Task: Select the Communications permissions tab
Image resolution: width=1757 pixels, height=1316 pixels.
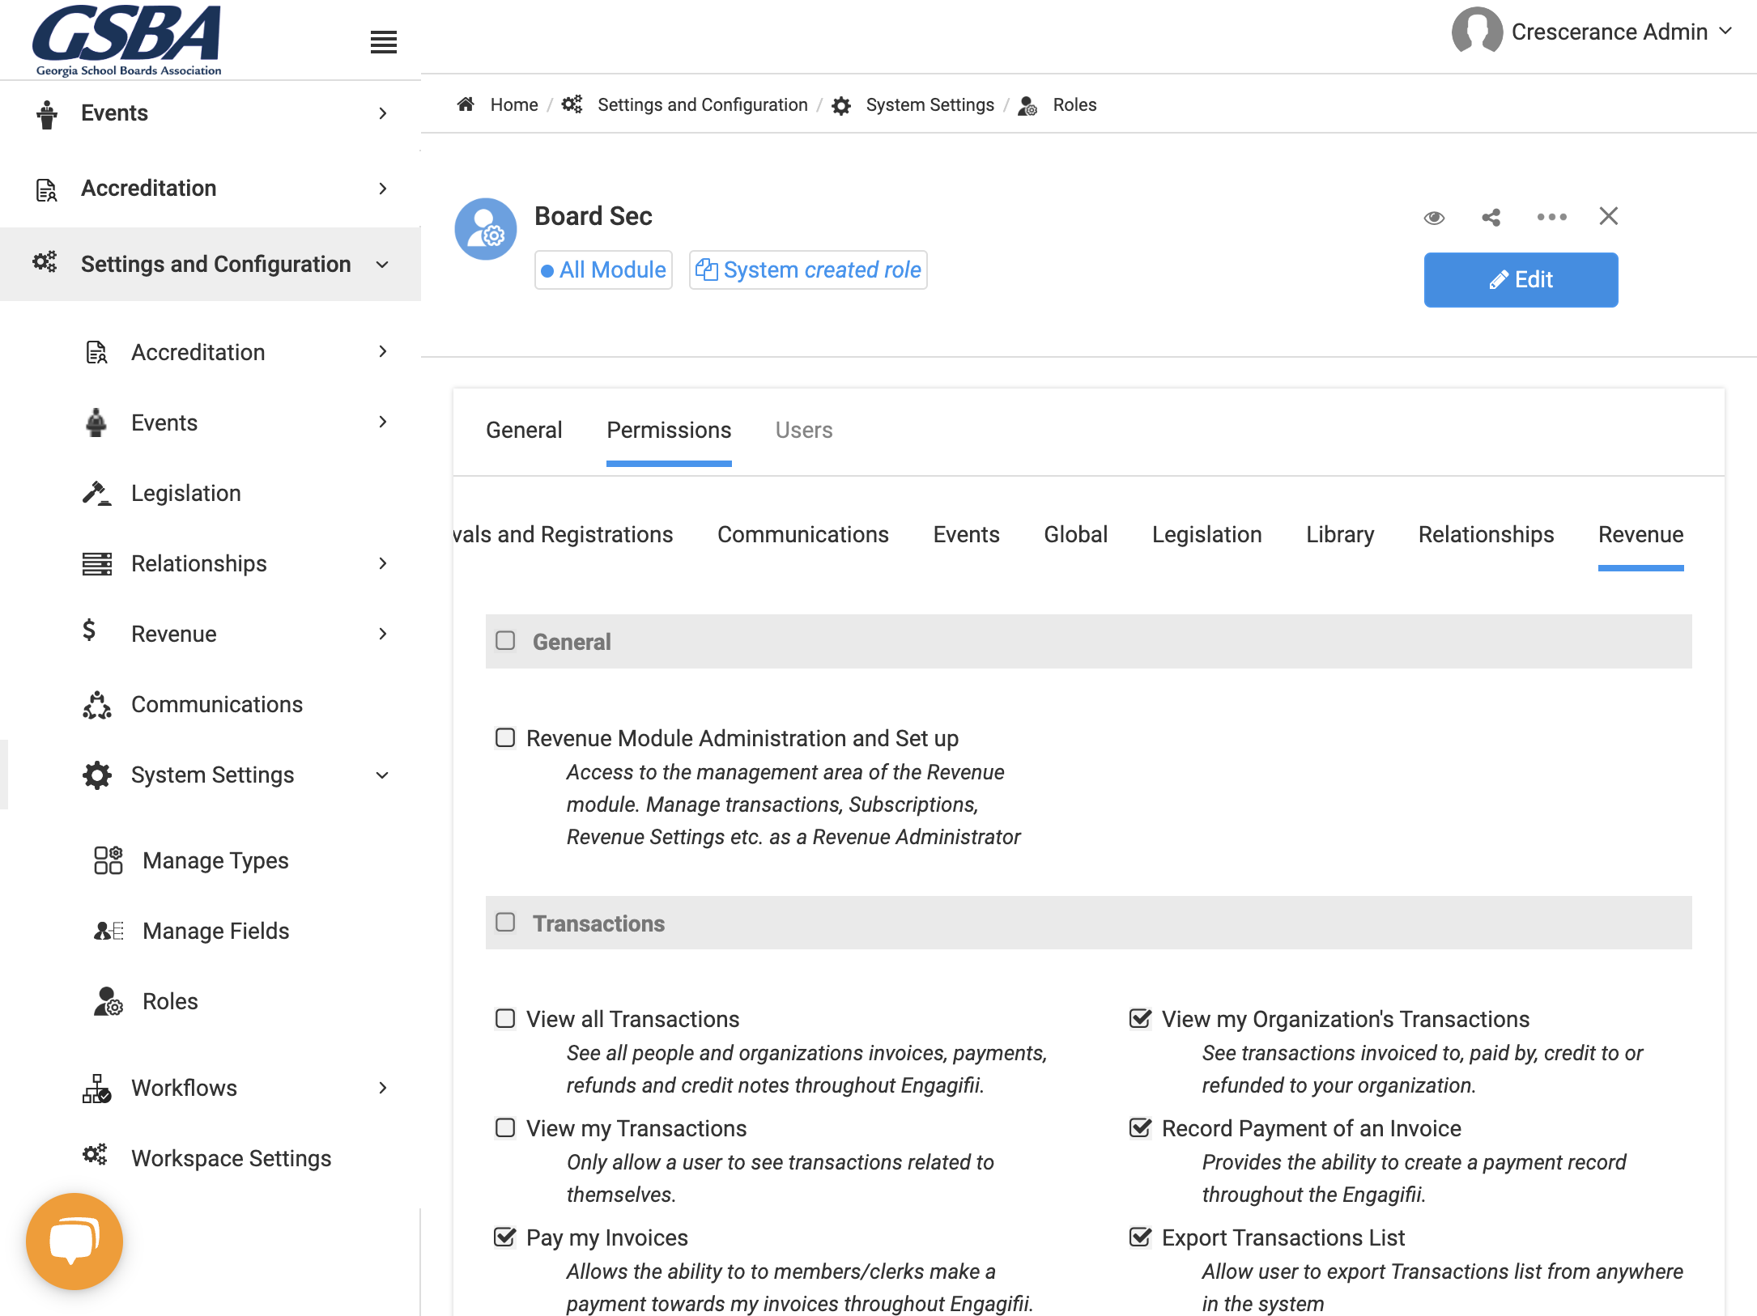Action: tap(803, 534)
